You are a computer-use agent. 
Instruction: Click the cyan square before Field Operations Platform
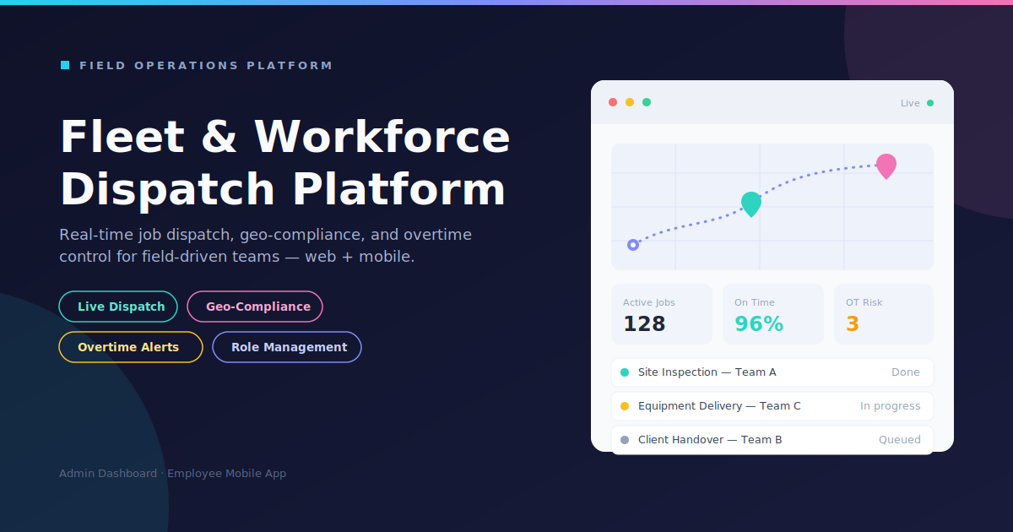65,65
